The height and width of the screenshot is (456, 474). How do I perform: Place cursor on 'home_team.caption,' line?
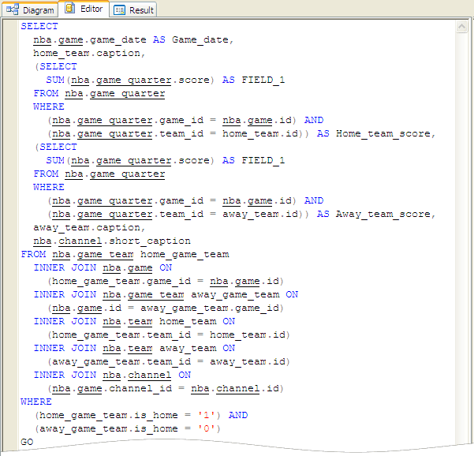[89, 53]
